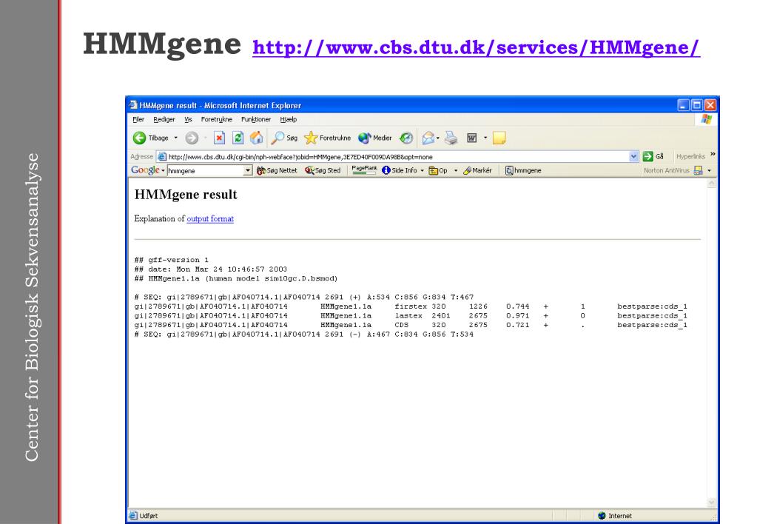This screenshot has width=757, height=524.
Task: Click the 'HMMgene result' heading
Action: click(186, 195)
